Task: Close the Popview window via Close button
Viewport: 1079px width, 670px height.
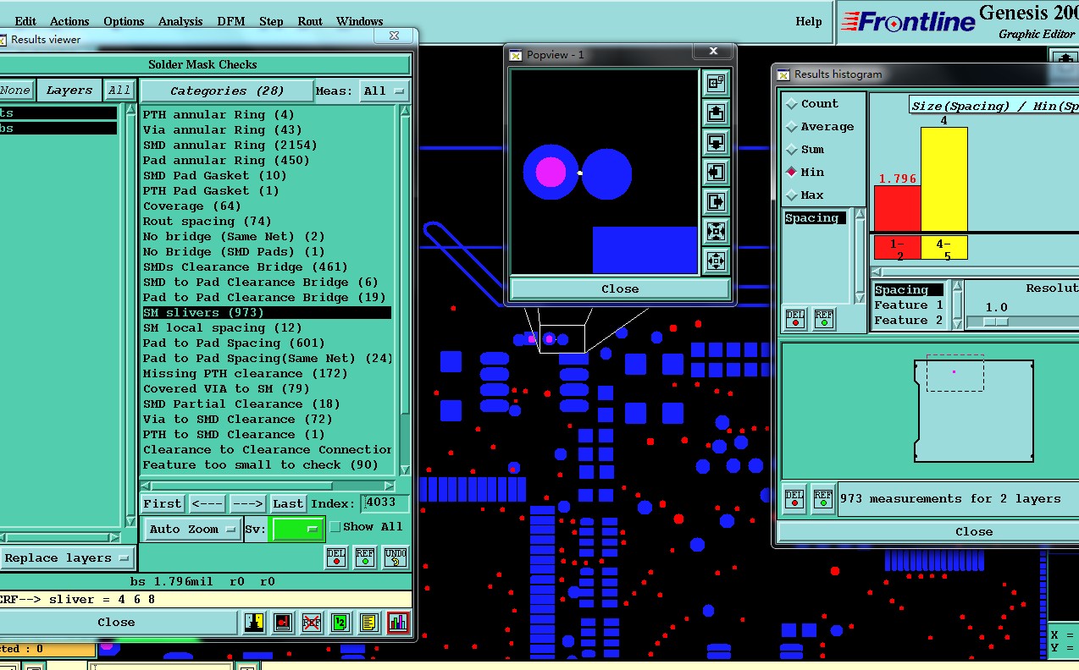Action: [620, 289]
